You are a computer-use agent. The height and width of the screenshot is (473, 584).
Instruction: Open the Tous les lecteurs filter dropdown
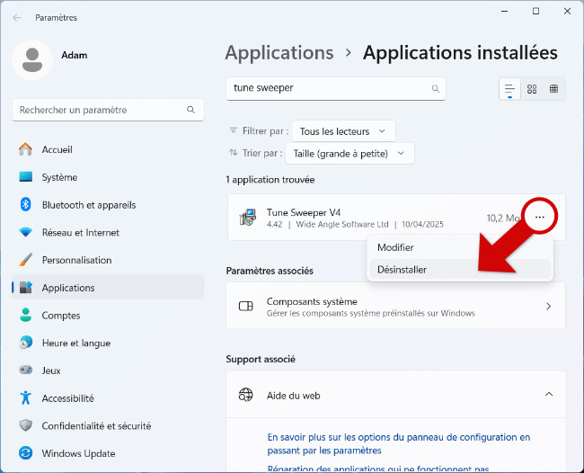343,131
